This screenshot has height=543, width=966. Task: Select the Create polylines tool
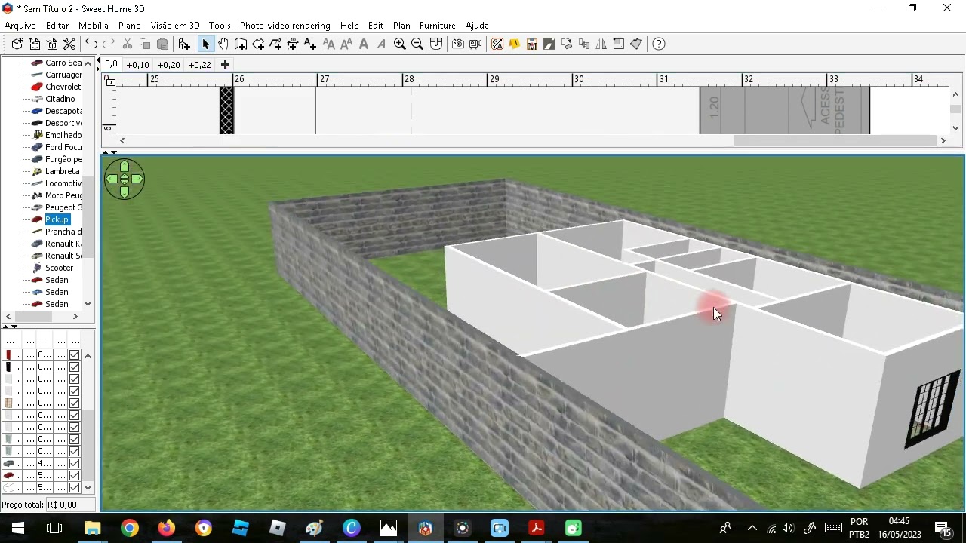pyautogui.click(x=275, y=44)
